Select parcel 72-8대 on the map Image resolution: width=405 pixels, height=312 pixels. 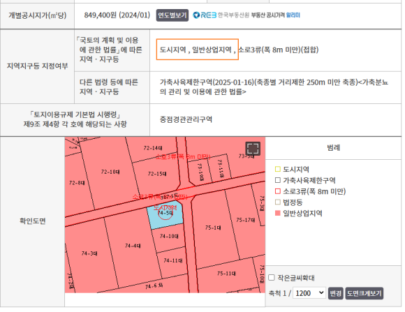click(x=77, y=183)
